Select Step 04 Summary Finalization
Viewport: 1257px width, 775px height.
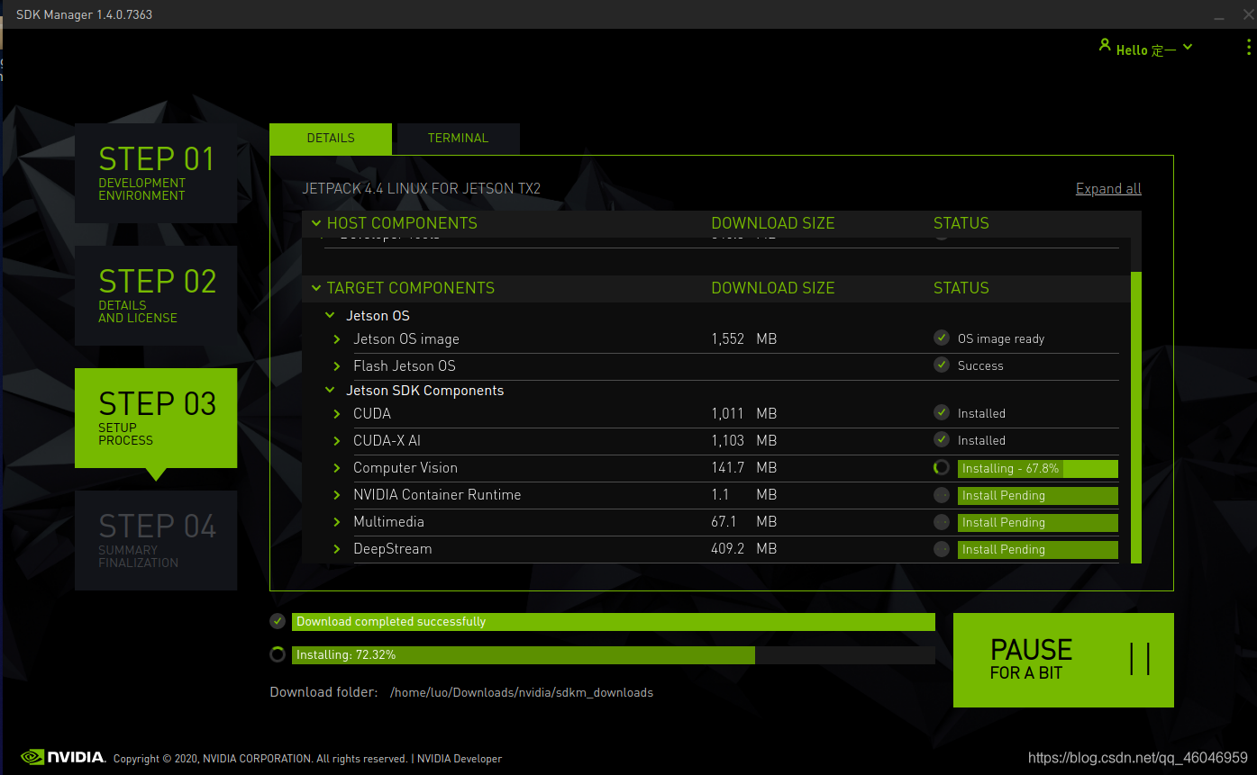156,540
